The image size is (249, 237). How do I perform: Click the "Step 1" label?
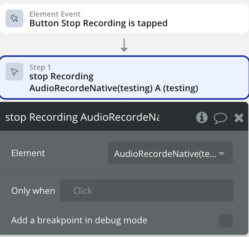[40, 67]
